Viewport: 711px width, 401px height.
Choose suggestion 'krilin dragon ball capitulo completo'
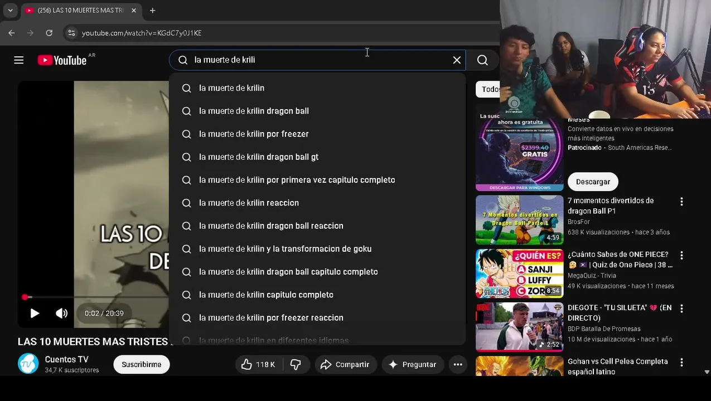(x=317, y=272)
